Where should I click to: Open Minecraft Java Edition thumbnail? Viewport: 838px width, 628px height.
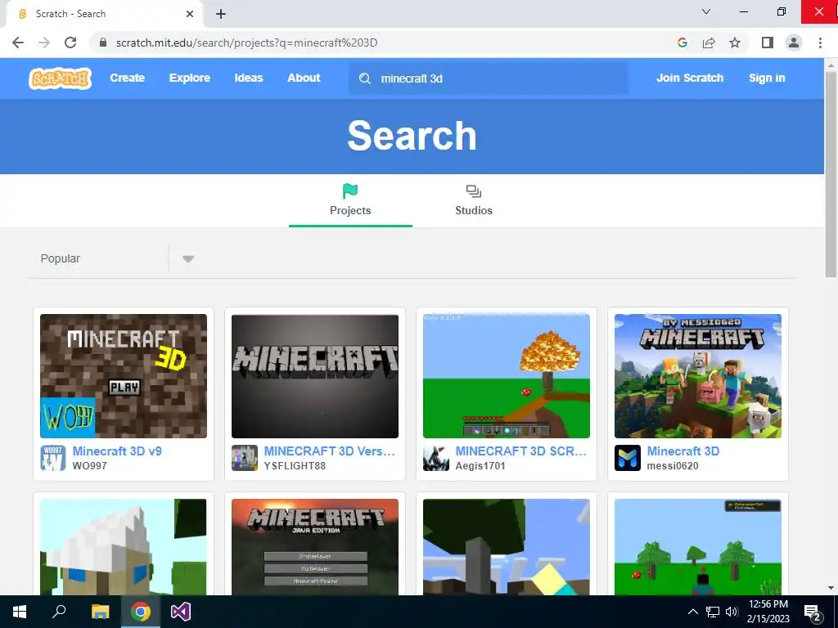[315, 547]
